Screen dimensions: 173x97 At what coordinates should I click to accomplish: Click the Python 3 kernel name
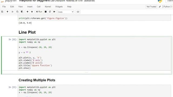coord(168,6)
